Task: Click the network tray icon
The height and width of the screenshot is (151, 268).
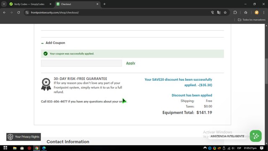Action: pyautogui.click(x=229, y=148)
